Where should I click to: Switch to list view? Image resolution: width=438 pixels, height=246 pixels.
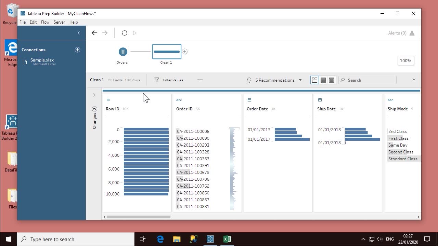point(332,80)
